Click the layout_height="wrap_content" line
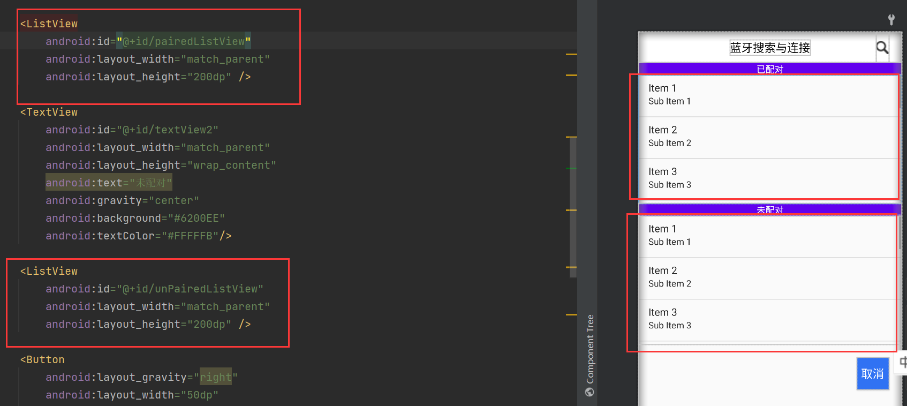The height and width of the screenshot is (406, 907). (161, 165)
